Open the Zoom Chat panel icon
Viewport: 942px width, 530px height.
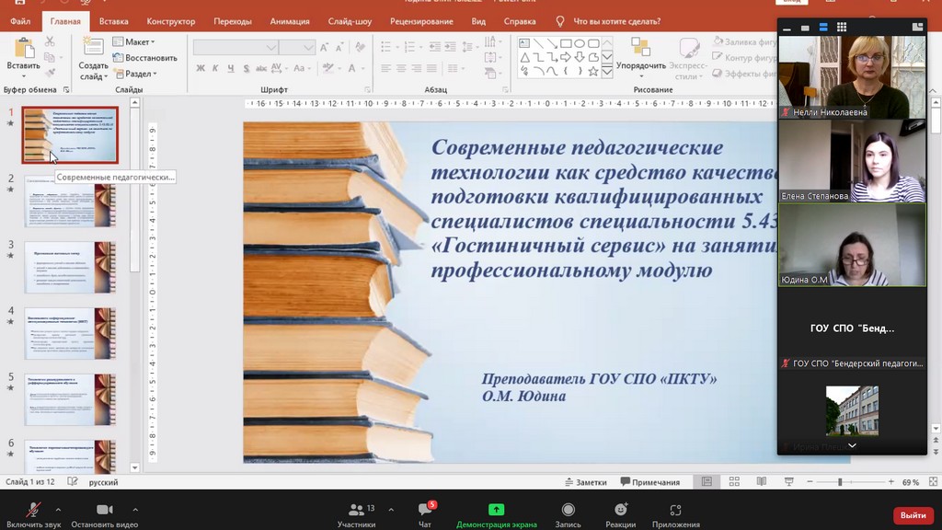[424, 511]
